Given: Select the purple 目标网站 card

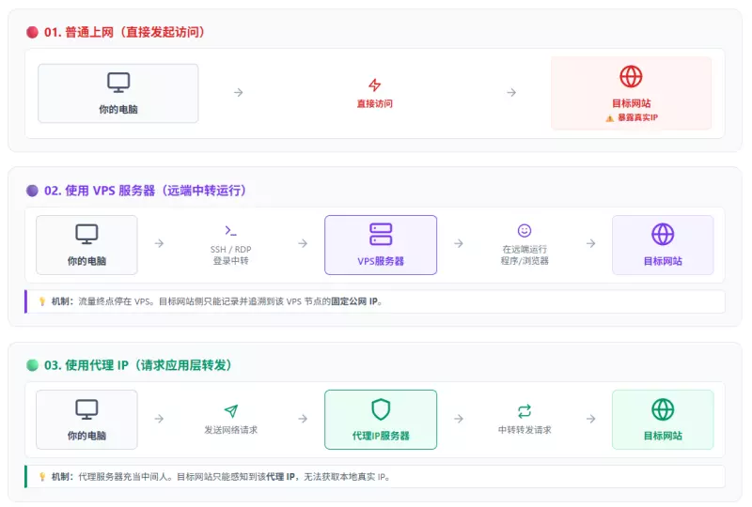Looking at the screenshot, I should [x=663, y=245].
